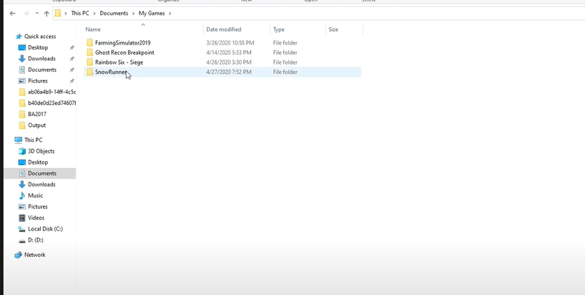This screenshot has height=295, width=585.
Task: Sort by Date modified column
Action: coord(224,29)
